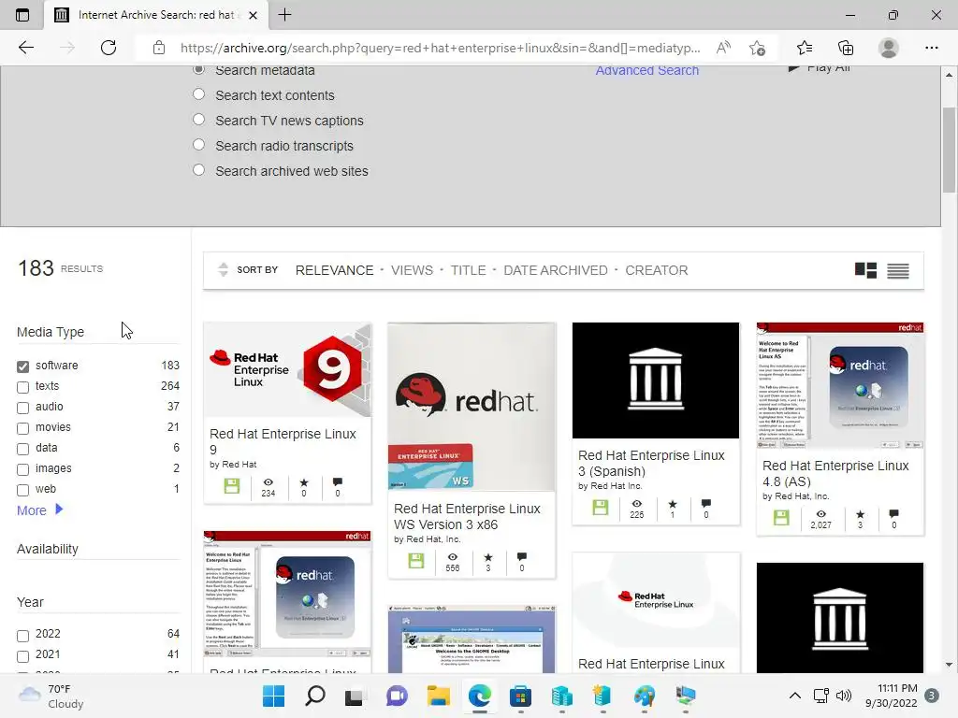Open taskbar Search magnifier

314,696
